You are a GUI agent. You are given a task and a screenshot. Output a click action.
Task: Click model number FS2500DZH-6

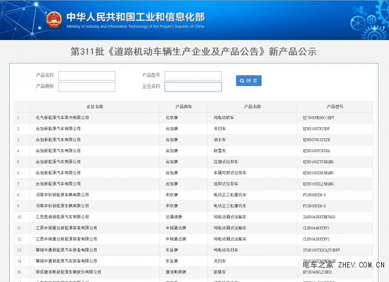[x=314, y=206]
